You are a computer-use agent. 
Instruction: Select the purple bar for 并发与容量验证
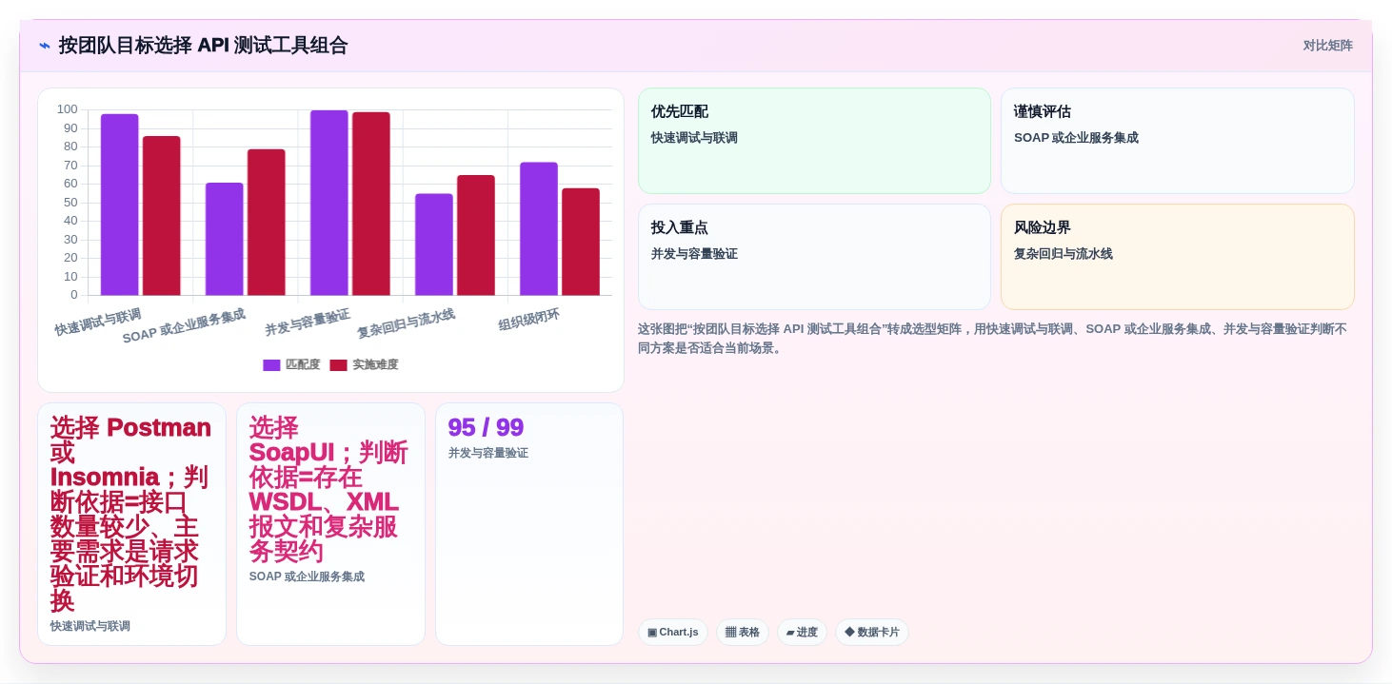click(x=329, y=203)
